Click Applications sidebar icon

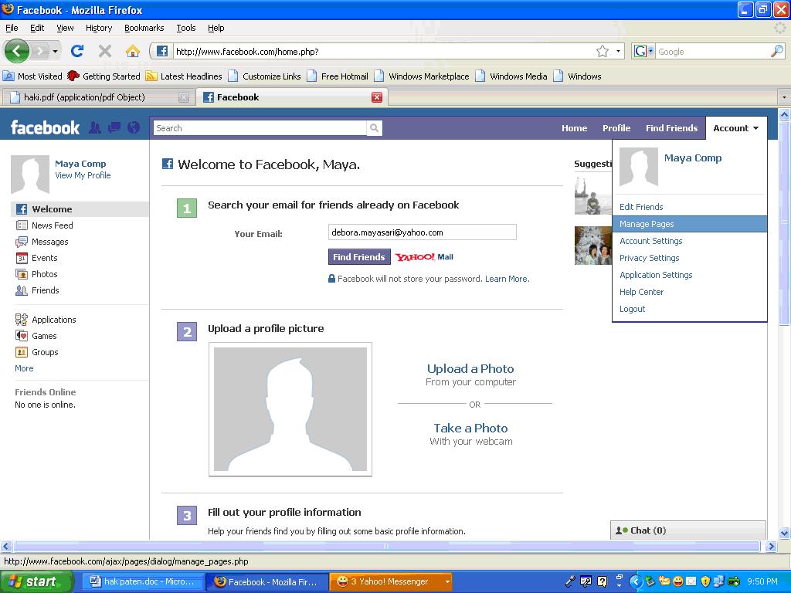(21, 319)
